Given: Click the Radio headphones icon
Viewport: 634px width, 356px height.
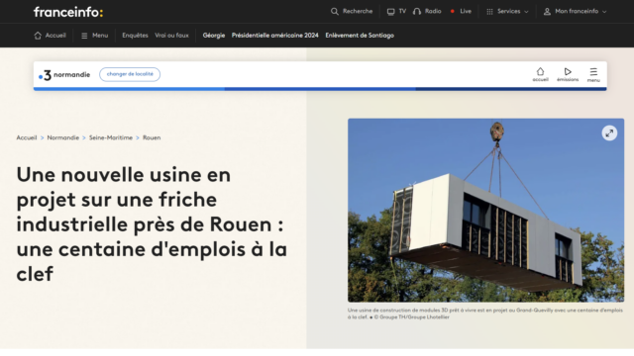Looking at the screenshot, I should (x=417, y=11).
